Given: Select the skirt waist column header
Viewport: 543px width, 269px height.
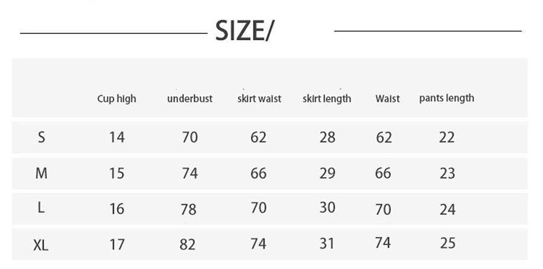Looking at the screenshot, I should pos(259,99).
